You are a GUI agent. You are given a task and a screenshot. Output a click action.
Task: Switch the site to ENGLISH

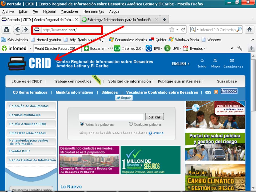181,64
